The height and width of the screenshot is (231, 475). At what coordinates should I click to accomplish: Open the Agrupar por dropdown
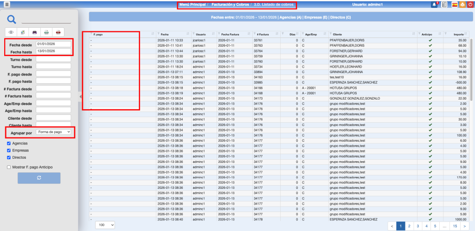point(53,132)
